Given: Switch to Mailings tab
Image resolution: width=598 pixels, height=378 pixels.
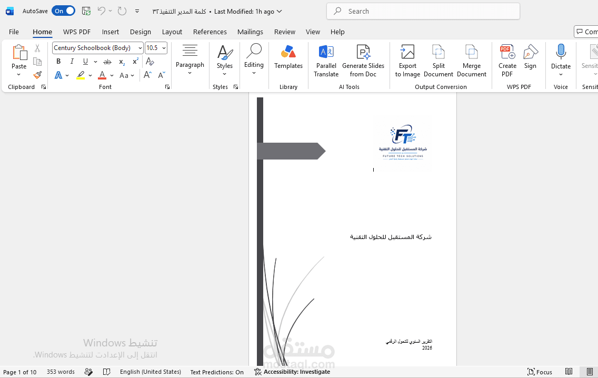Looking at the screenshot, I should coord(250,32).
